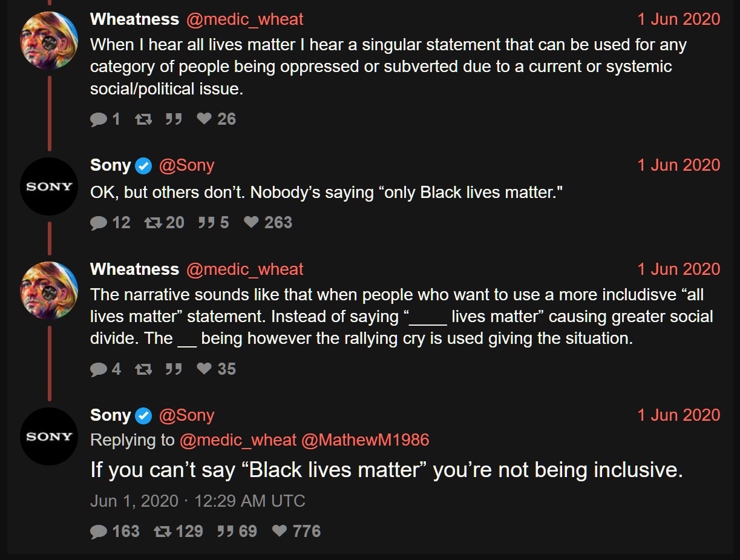Click heart icon with 35 likes
740x560 pixels.
click(205, 369)
